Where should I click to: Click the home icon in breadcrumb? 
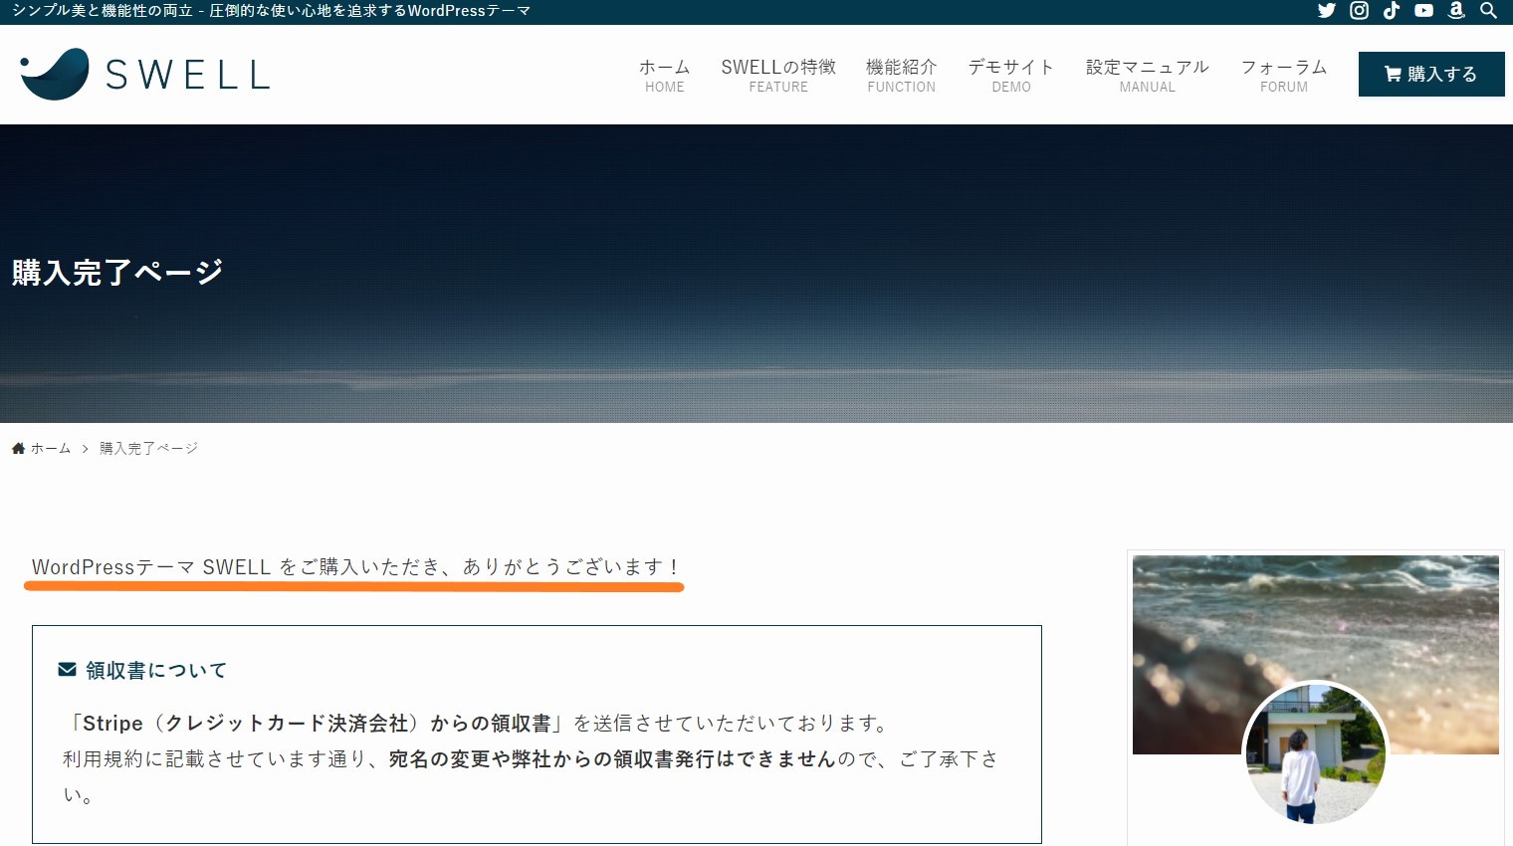[18, 449]
